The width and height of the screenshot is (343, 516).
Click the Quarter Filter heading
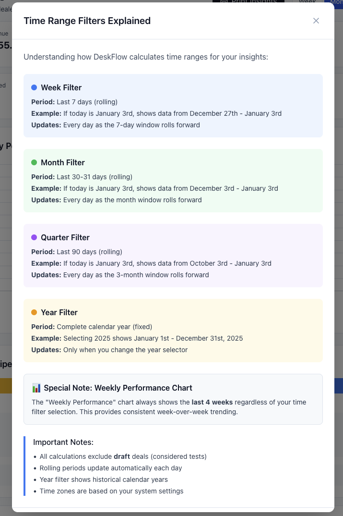pyautogui.click(x=65, y=237)
